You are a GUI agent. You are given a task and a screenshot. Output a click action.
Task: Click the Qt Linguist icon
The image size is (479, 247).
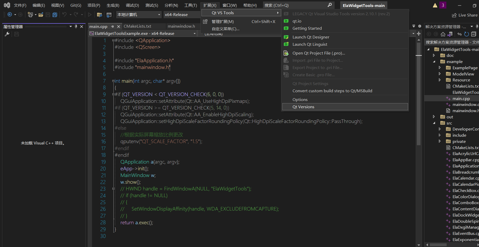(x=286, y=44)
